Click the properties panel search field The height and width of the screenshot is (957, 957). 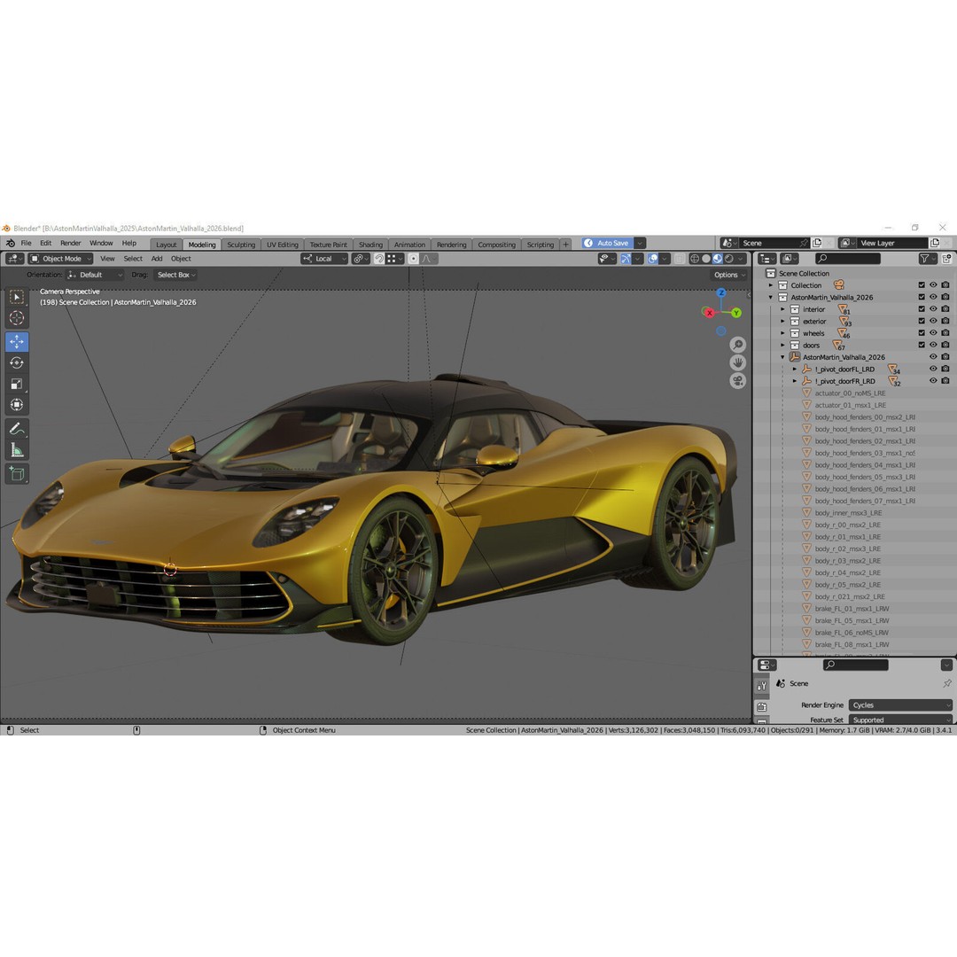pos(856,665)
